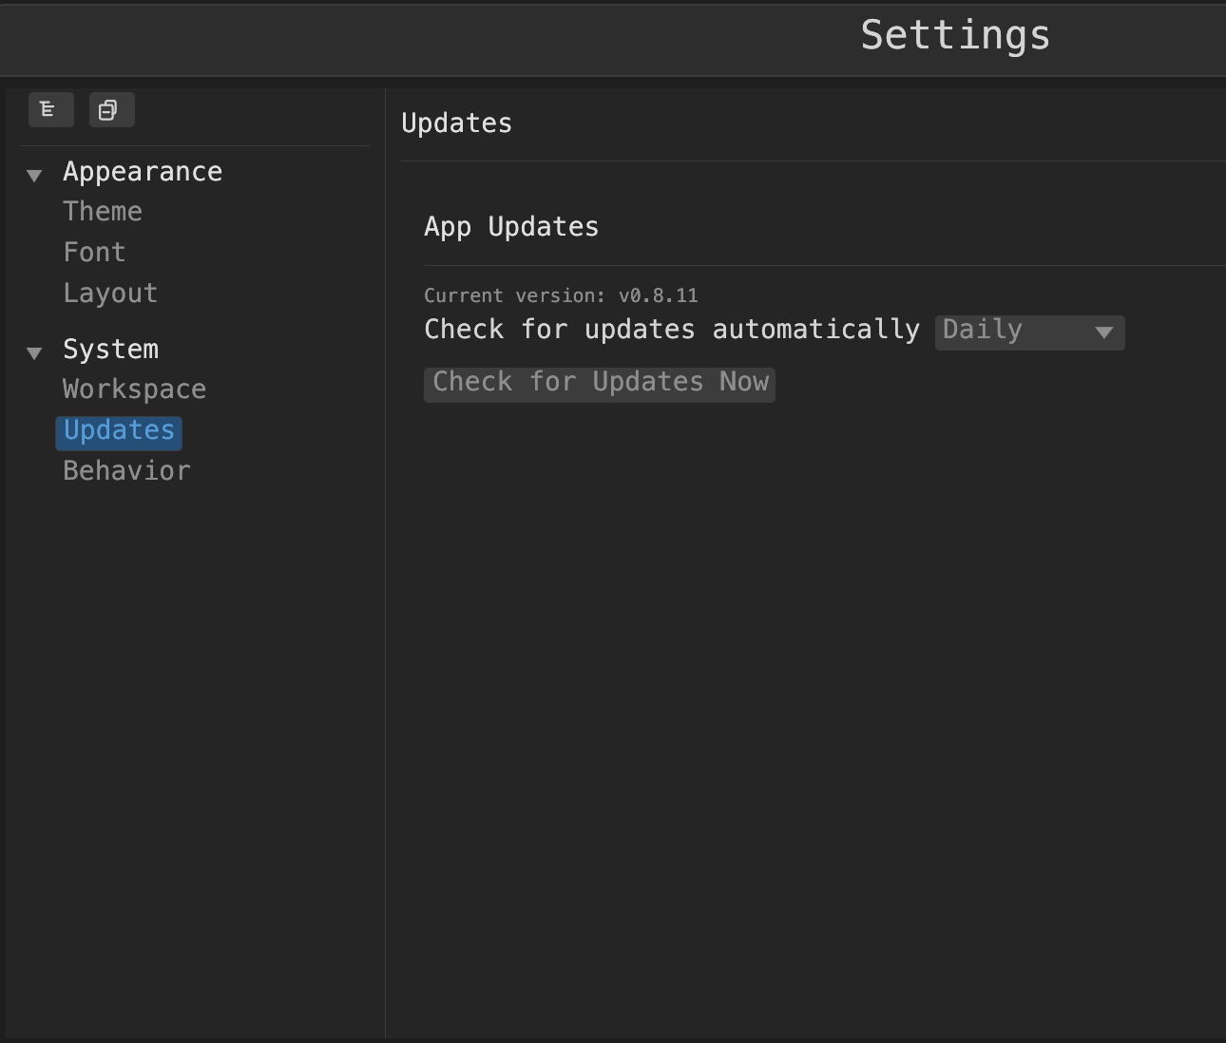Open the update frequency dropdown showing Daily
The height and width of the screenshot is (1043, 1226).
coord(1029,332)
